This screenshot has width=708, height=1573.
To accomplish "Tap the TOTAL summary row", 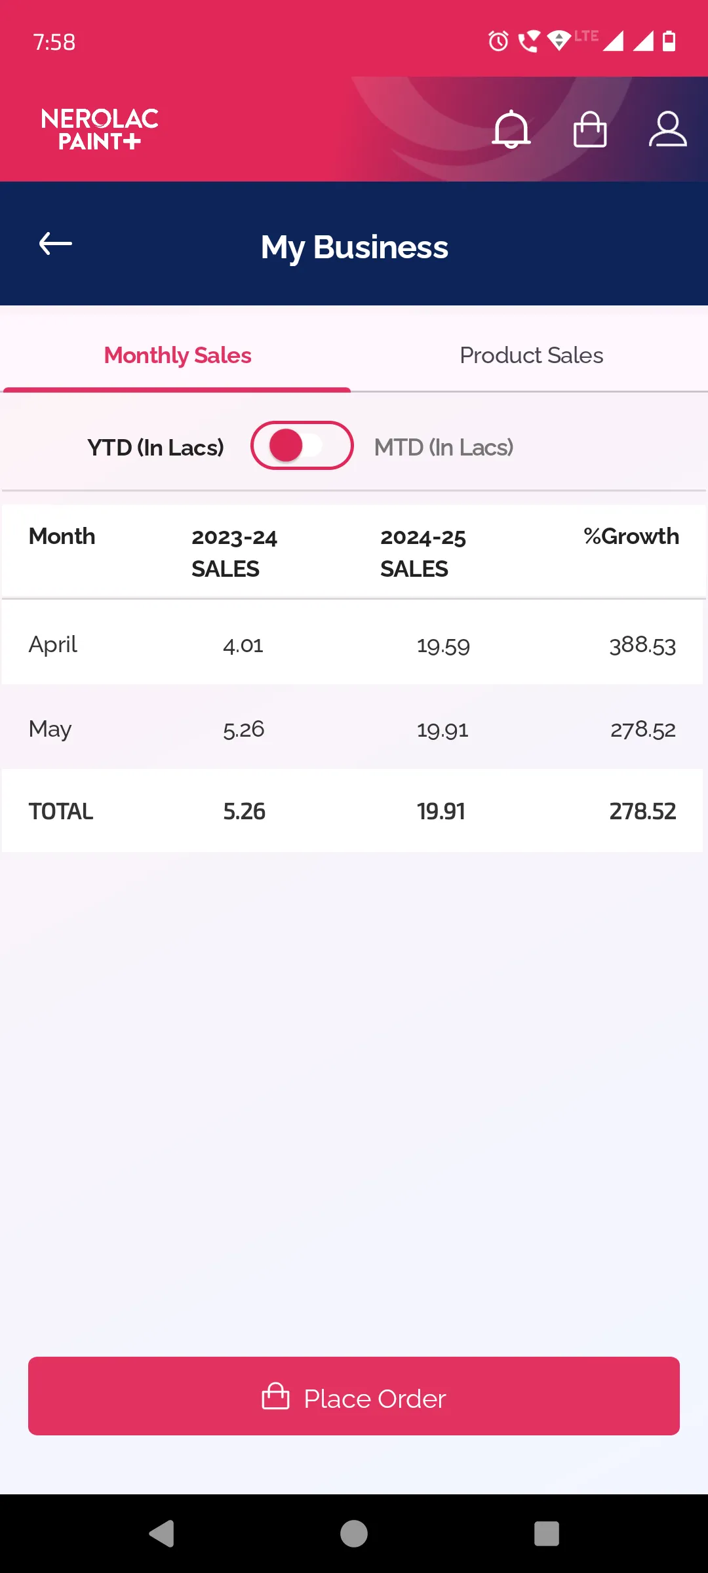I will tap(353, 811).
